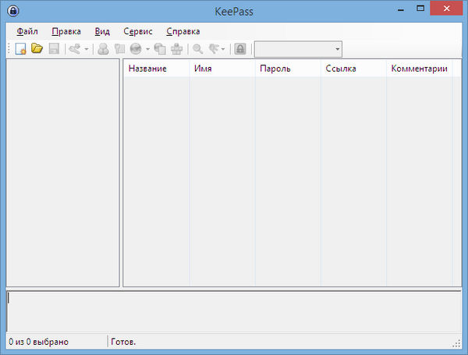Click the Add entry key icon
The image size is (468, 355).
coord(75,49)
